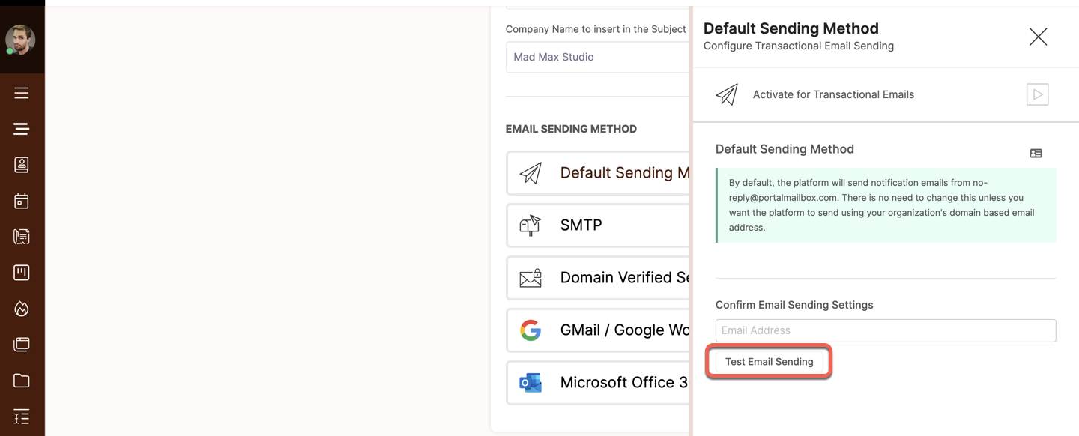Click the bold stacked-lines sidebar icon
This screenshot has height=436, width=1079.
coord(22,129)
